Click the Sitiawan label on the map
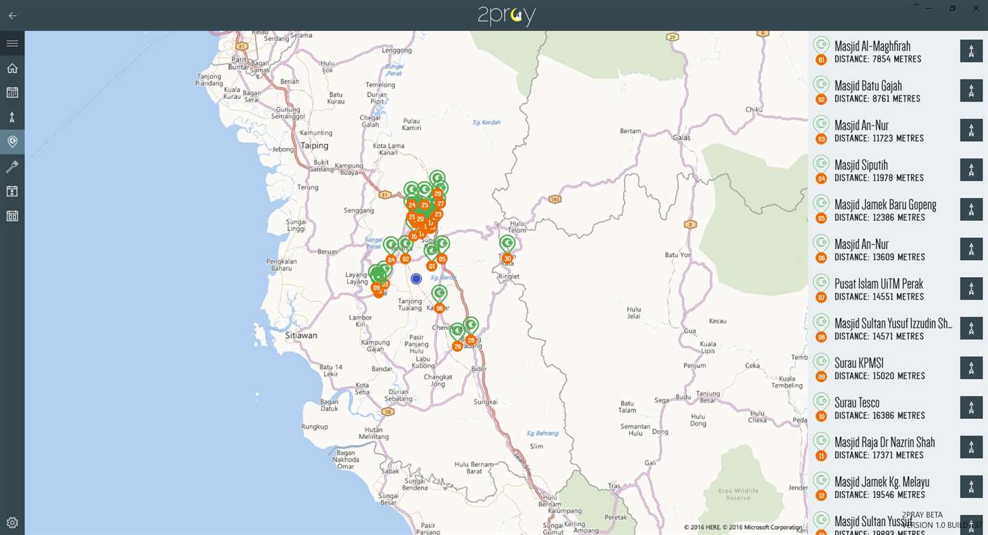The width and height of the screenshot is (988, 535). pyautogui.click(x=301, y=335)
